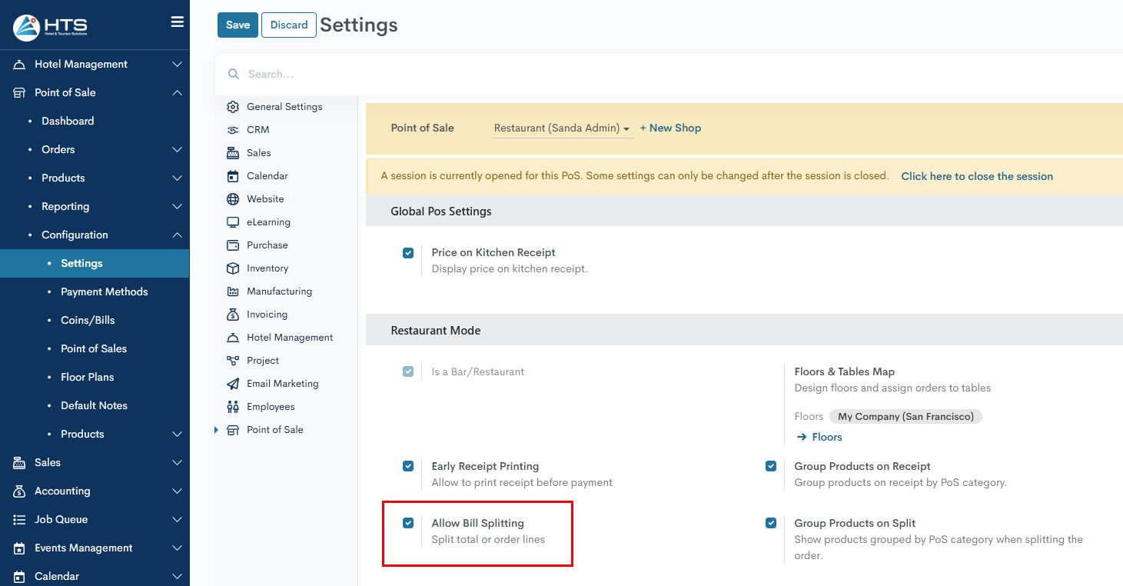Click the CRM handshake icon
The image size is (1123, 586).
coord(233,130)
